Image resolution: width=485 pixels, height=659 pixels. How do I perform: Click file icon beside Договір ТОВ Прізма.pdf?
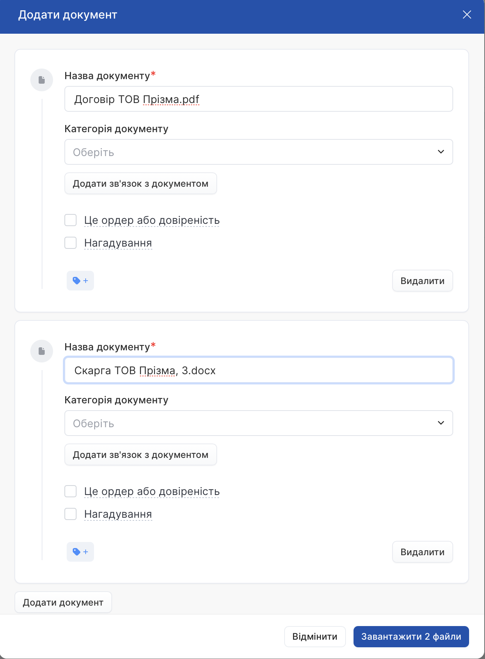[42, 80]
